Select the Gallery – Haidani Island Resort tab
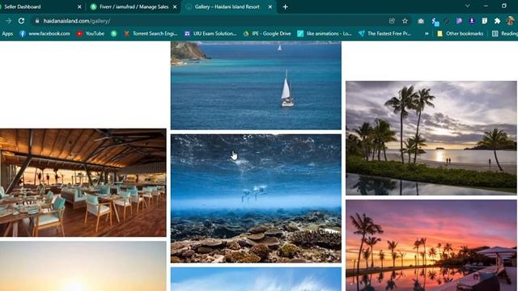Image resolution: width=518 pixels, height=291 pixels. click(x=227, y=6)
